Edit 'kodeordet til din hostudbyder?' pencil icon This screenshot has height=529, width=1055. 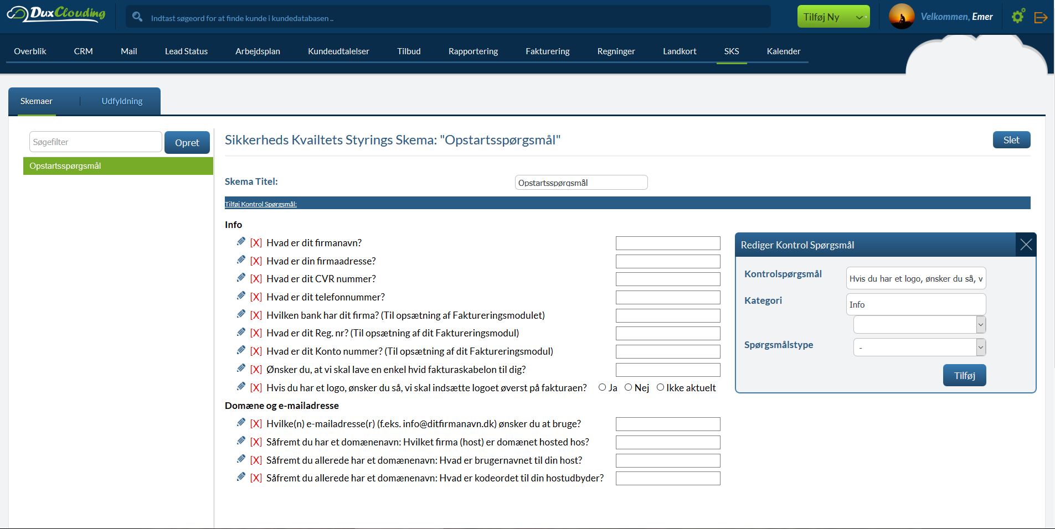pyautogui.click(x=241, y=477)
